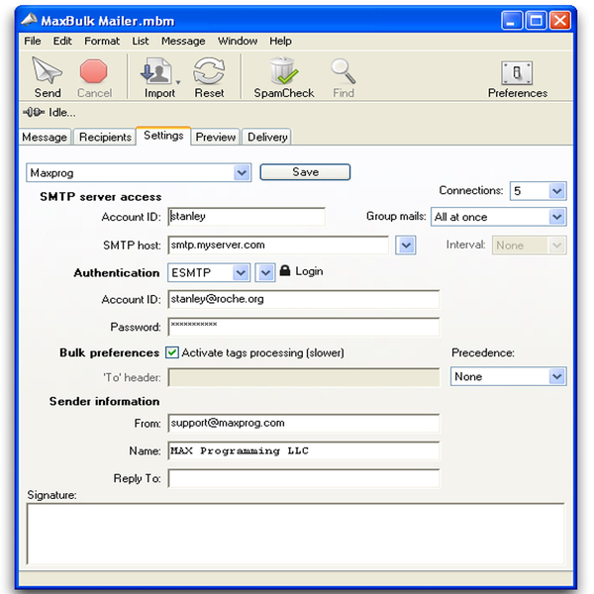Close the MaxBulk Mailer window
Viewport: 594px width, 594px height.
560,21
